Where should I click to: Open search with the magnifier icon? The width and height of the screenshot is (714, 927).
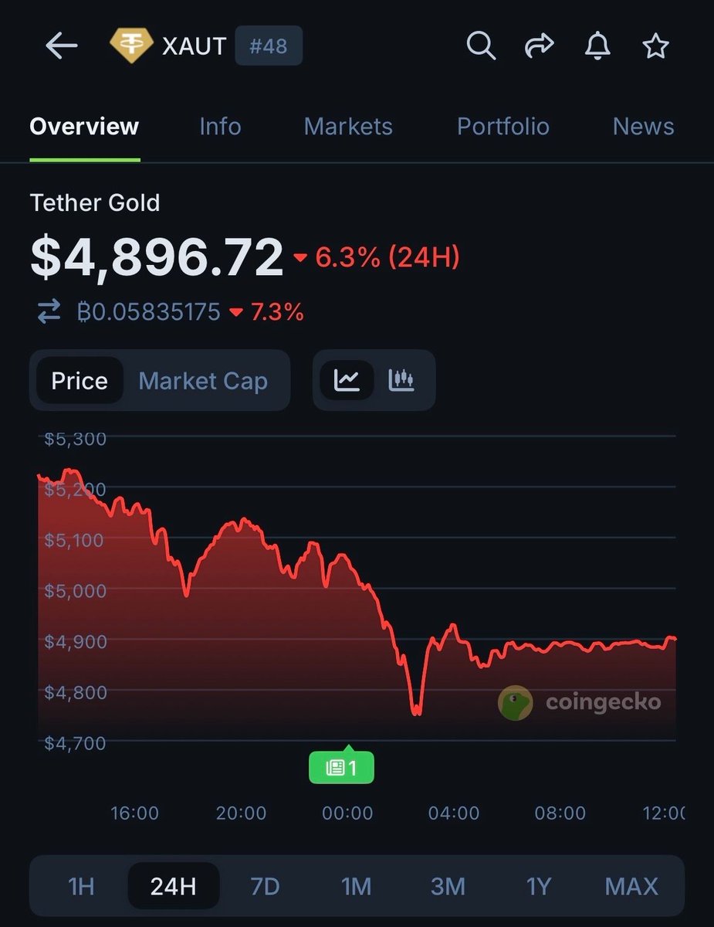pos(480,46)
